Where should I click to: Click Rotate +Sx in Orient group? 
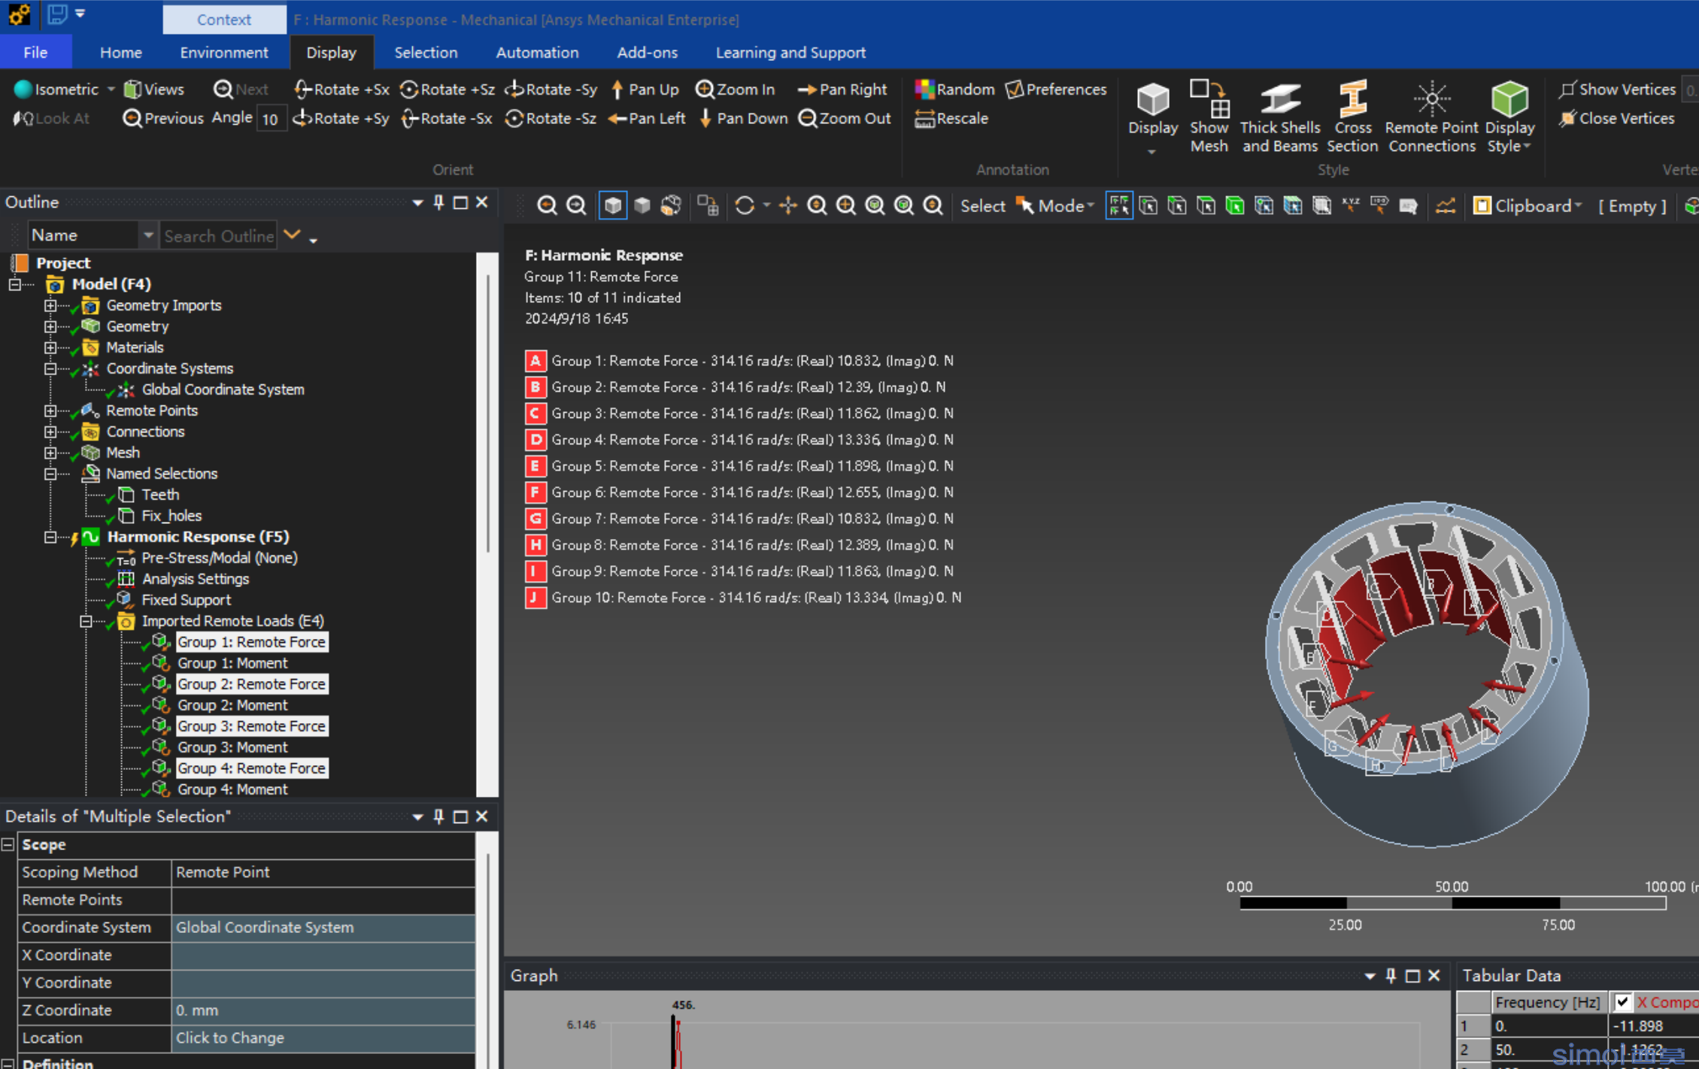coord(342,89)
